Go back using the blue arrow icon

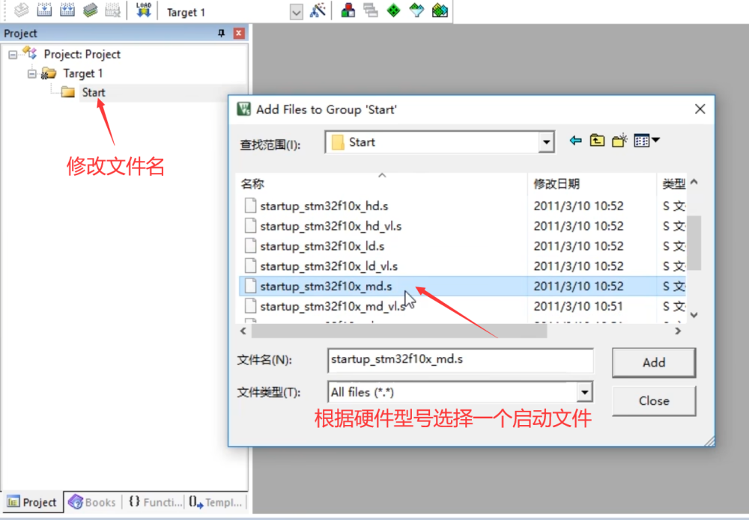(x=575, y=141)
